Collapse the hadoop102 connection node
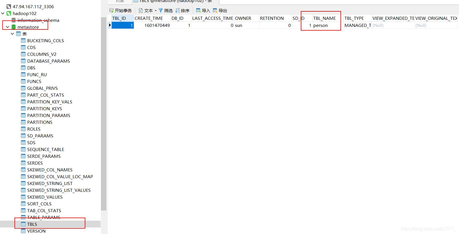Image resolution: width=459 pixels, height=234 pixels. pyautogui.click(x=3, y=13)
